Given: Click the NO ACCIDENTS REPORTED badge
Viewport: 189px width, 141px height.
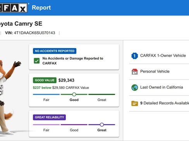Looking at the screenshot, I should pos(55,51).
